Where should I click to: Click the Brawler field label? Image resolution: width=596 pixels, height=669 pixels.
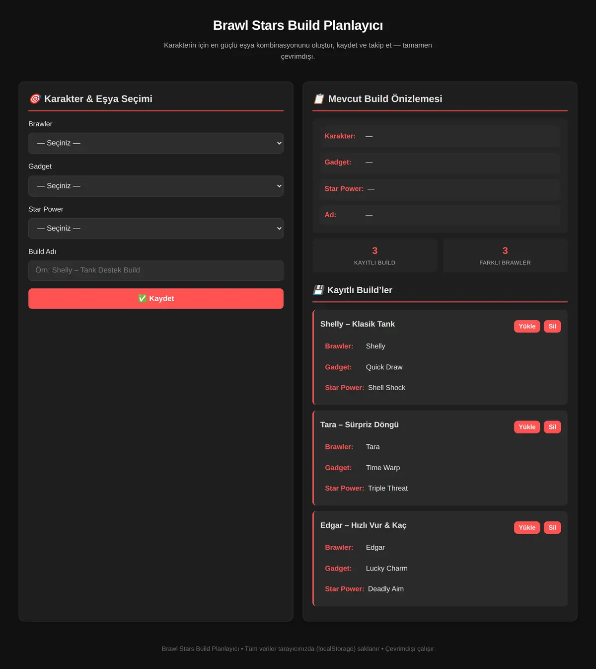40,124
